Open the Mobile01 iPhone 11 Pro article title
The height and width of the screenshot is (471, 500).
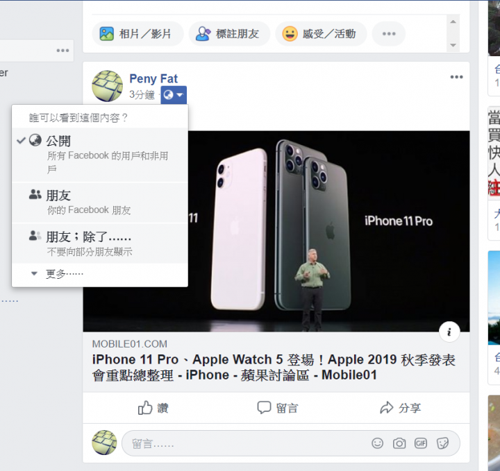274,367
